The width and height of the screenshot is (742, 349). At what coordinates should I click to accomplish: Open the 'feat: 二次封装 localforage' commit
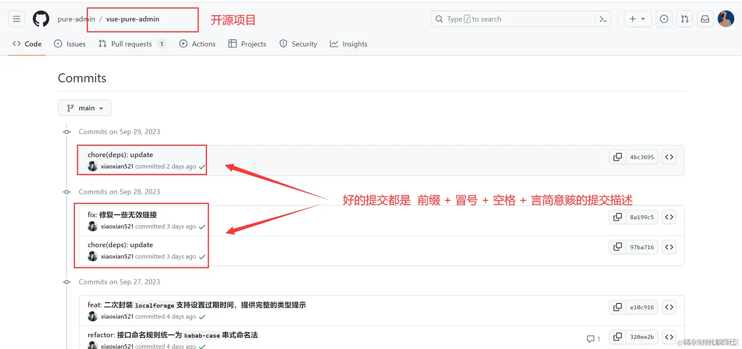[x=197, y=305]
